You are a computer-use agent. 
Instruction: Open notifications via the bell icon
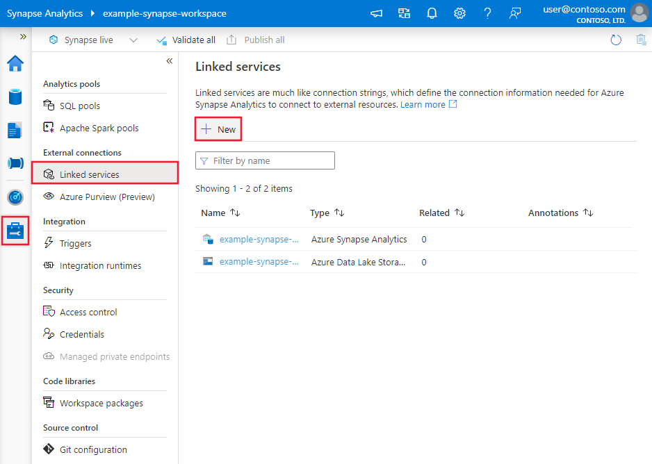pyautogui.click(x=432, y=13)
